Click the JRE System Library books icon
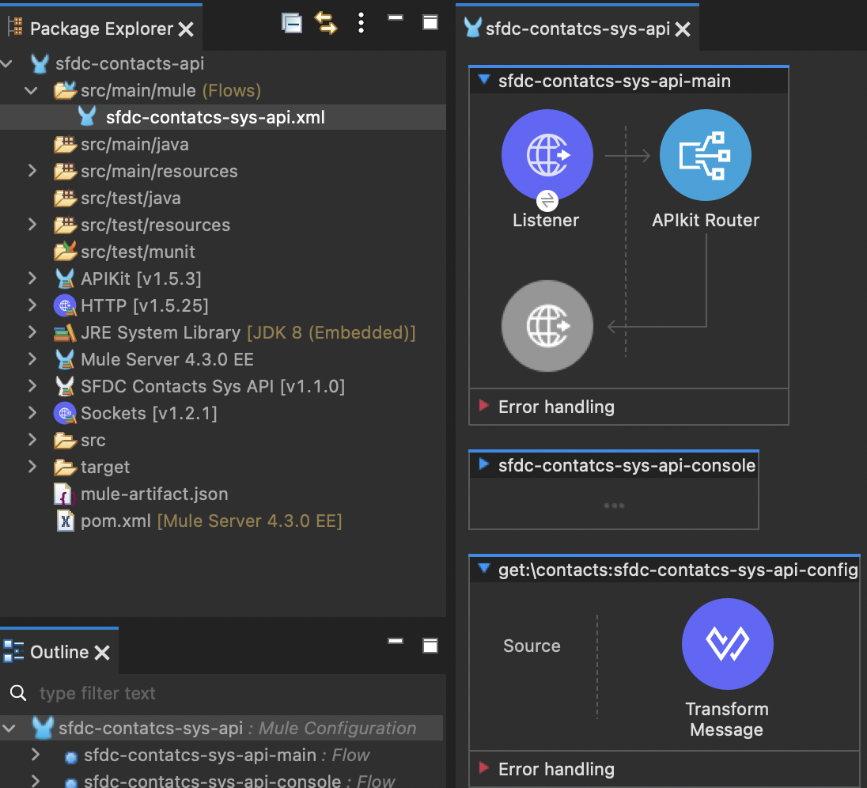Image resolution: width=867 pixels, height=788 pixels. [65, 333]
